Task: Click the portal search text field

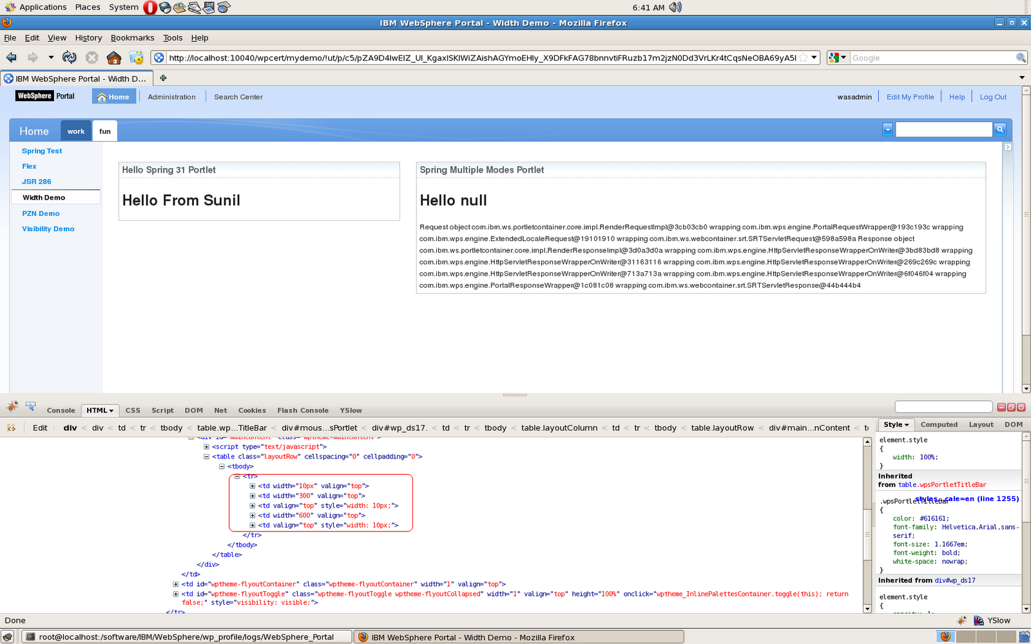Action: pos(943,129)
